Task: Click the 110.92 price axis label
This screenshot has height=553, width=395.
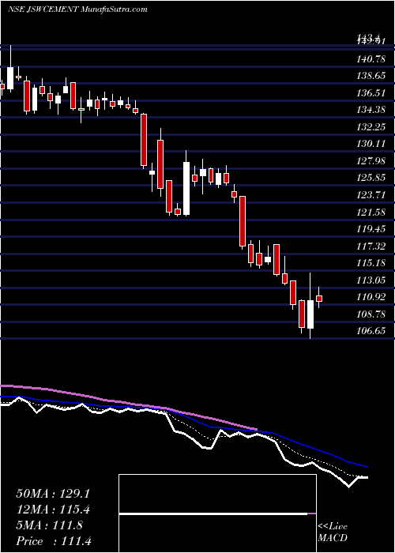Action: [x=371, y=296]
